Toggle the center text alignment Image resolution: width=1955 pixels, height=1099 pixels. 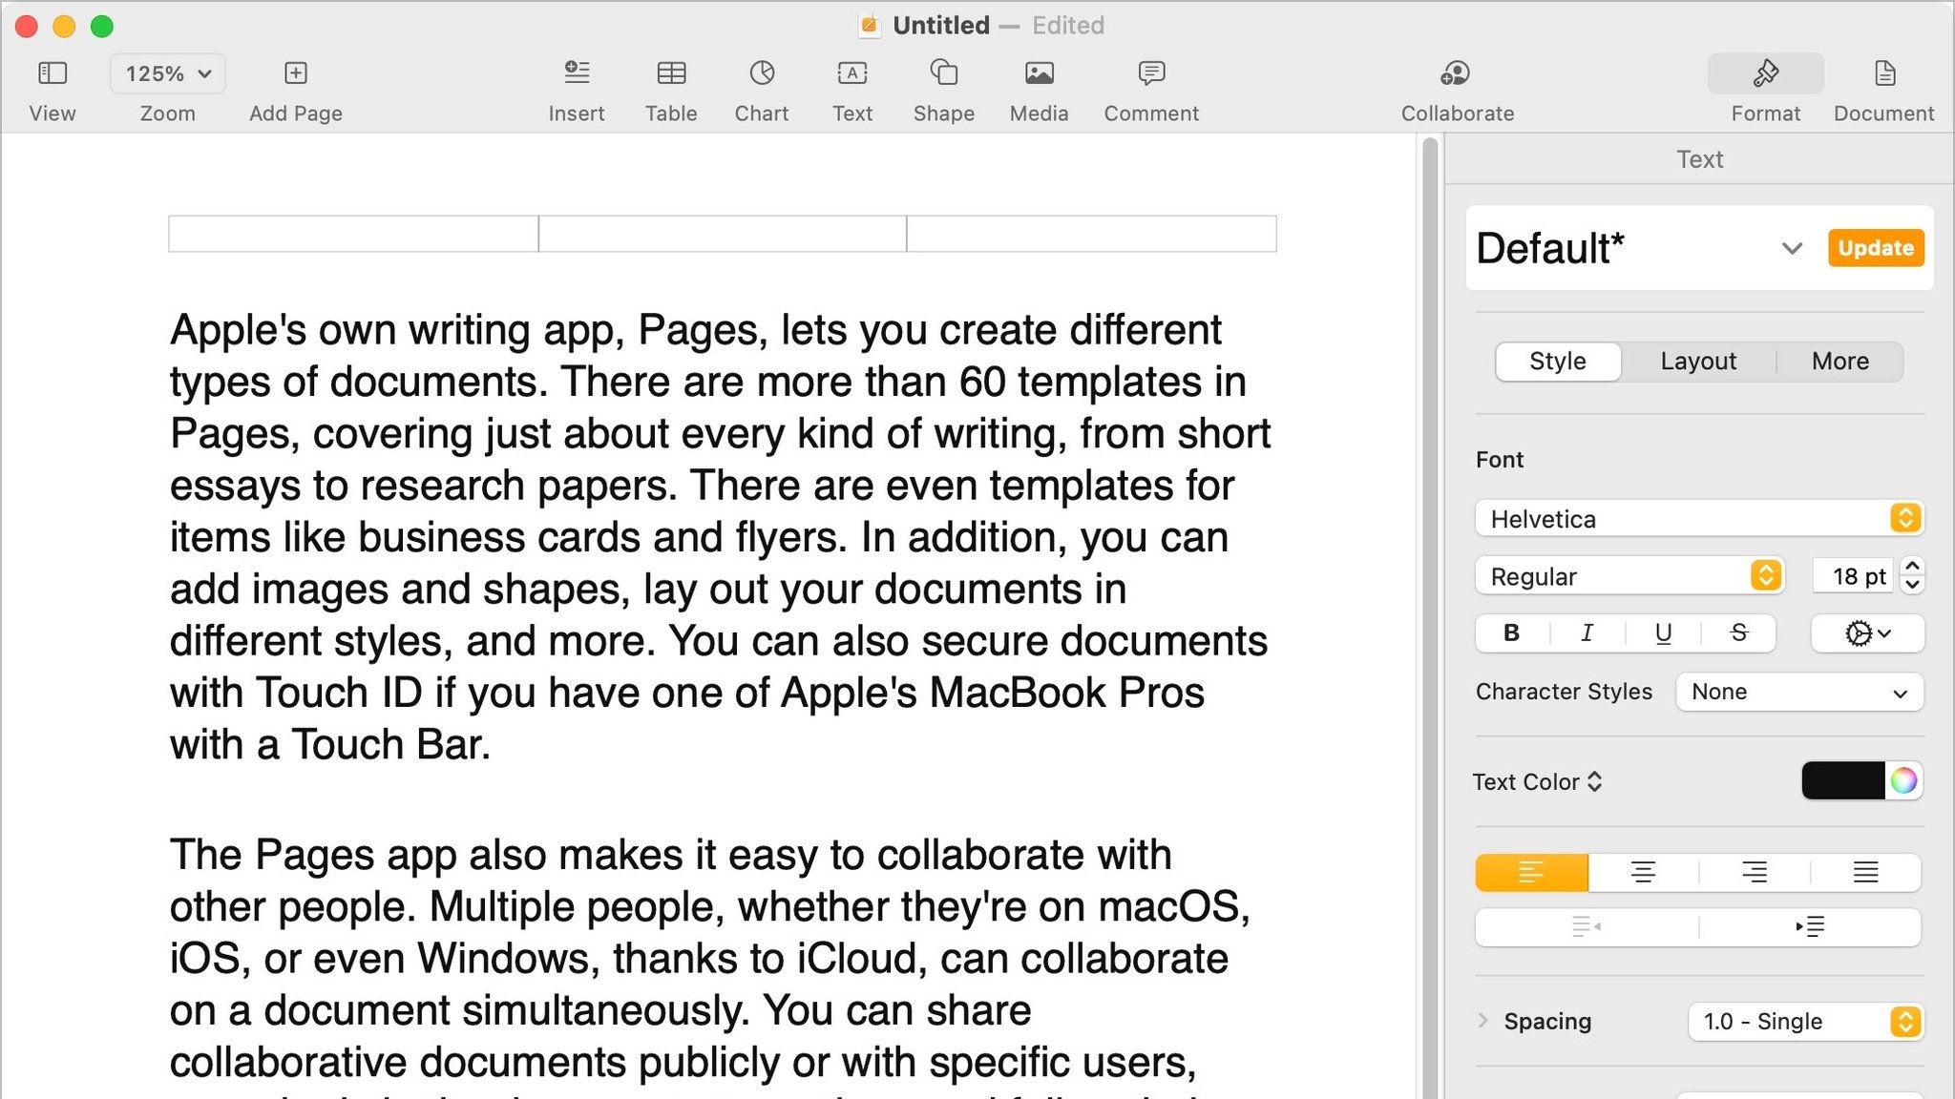click(1642, 872)
